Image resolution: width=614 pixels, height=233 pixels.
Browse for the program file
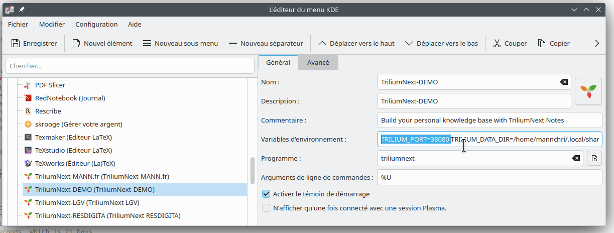594,158
